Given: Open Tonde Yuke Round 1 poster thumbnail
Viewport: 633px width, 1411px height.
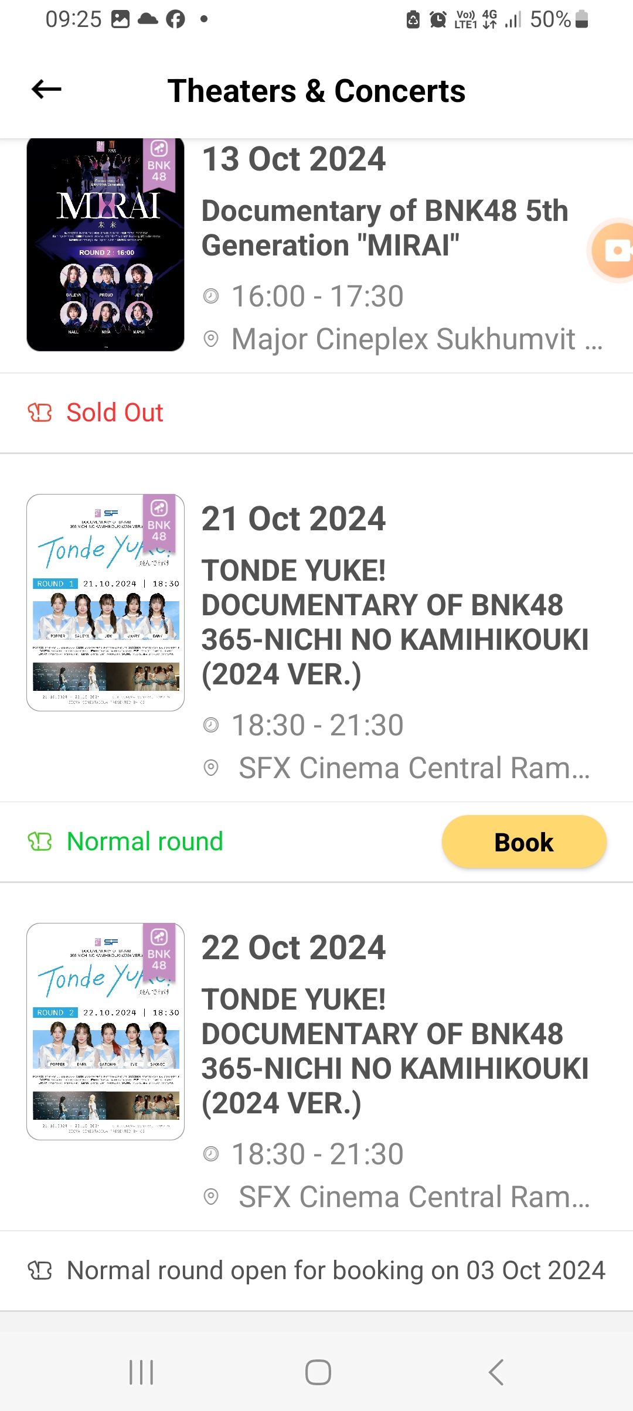Looking at the screenshot, I should click(105, 602).
